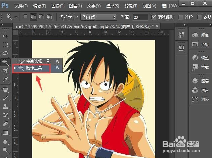
Task: Open the 路径 paths panel
Action: click(x=200, y=99)
